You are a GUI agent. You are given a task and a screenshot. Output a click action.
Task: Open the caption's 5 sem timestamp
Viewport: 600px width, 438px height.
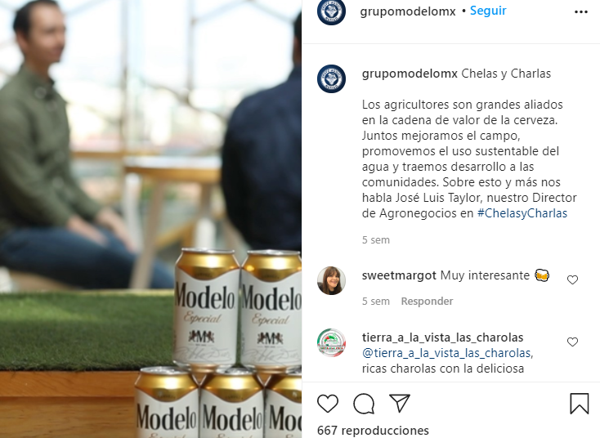(x=376, y=240)
